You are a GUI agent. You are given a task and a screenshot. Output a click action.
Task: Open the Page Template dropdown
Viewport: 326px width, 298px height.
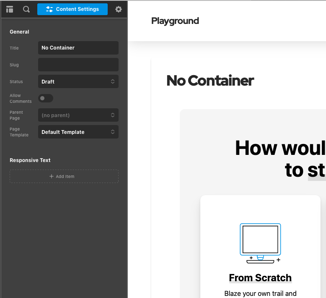click(78, 132)
